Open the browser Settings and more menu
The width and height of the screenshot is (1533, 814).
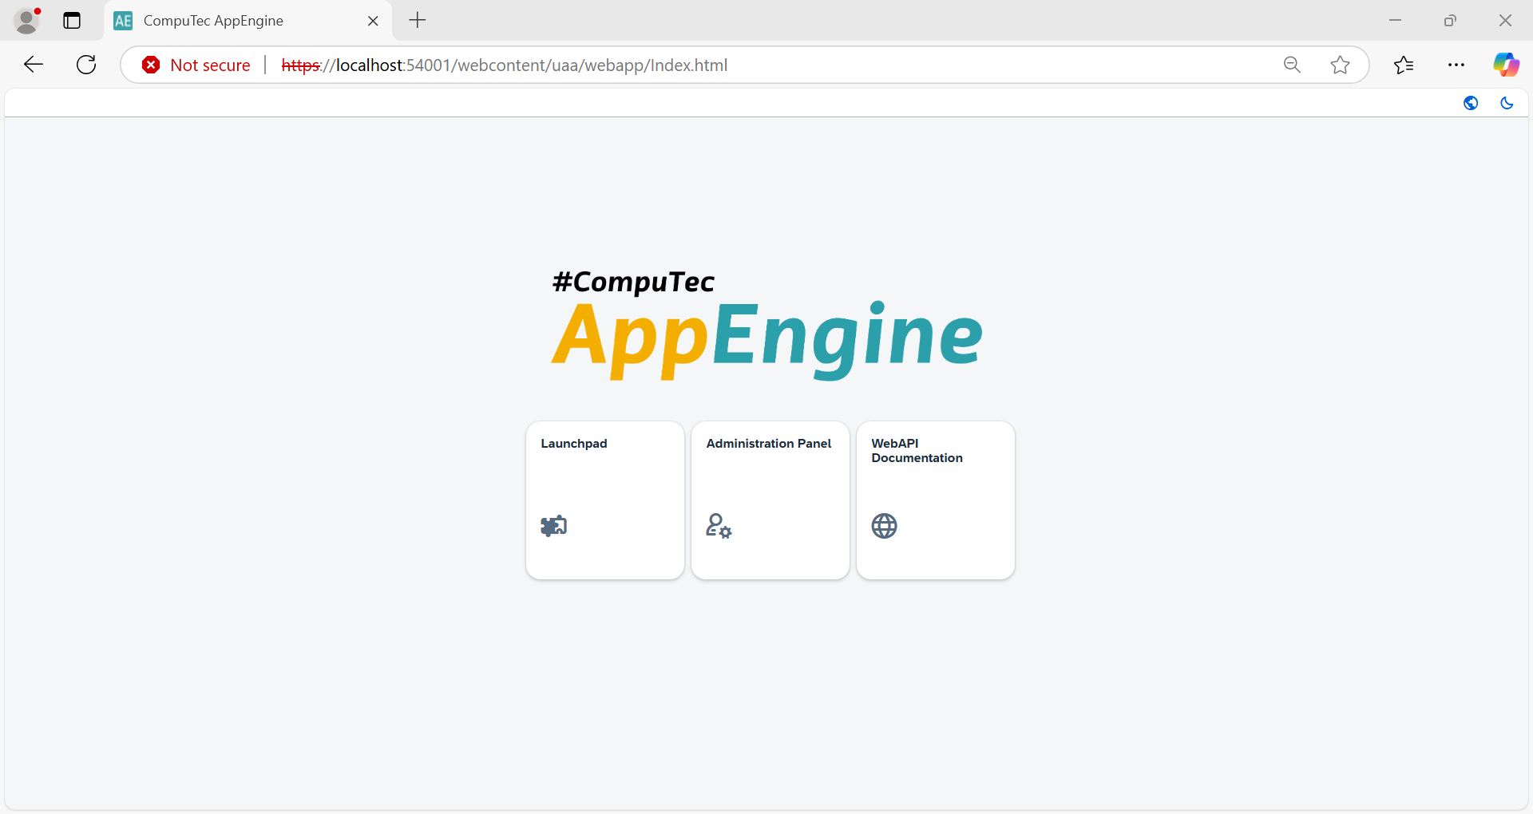1457,65
